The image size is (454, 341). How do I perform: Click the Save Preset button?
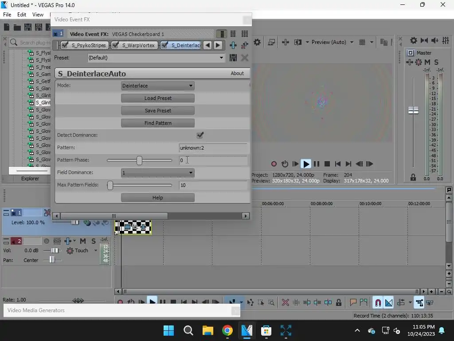tap(158, 111)
